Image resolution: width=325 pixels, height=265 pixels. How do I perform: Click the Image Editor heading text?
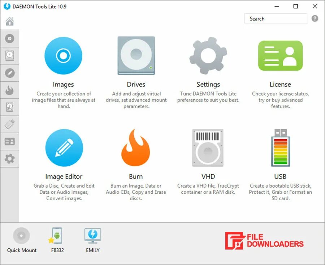coord(64,176)
